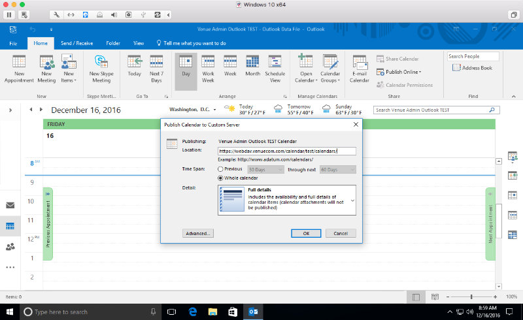Click the E-mail Calendar icon
The image size is (523, 320).
pos(359,63)
